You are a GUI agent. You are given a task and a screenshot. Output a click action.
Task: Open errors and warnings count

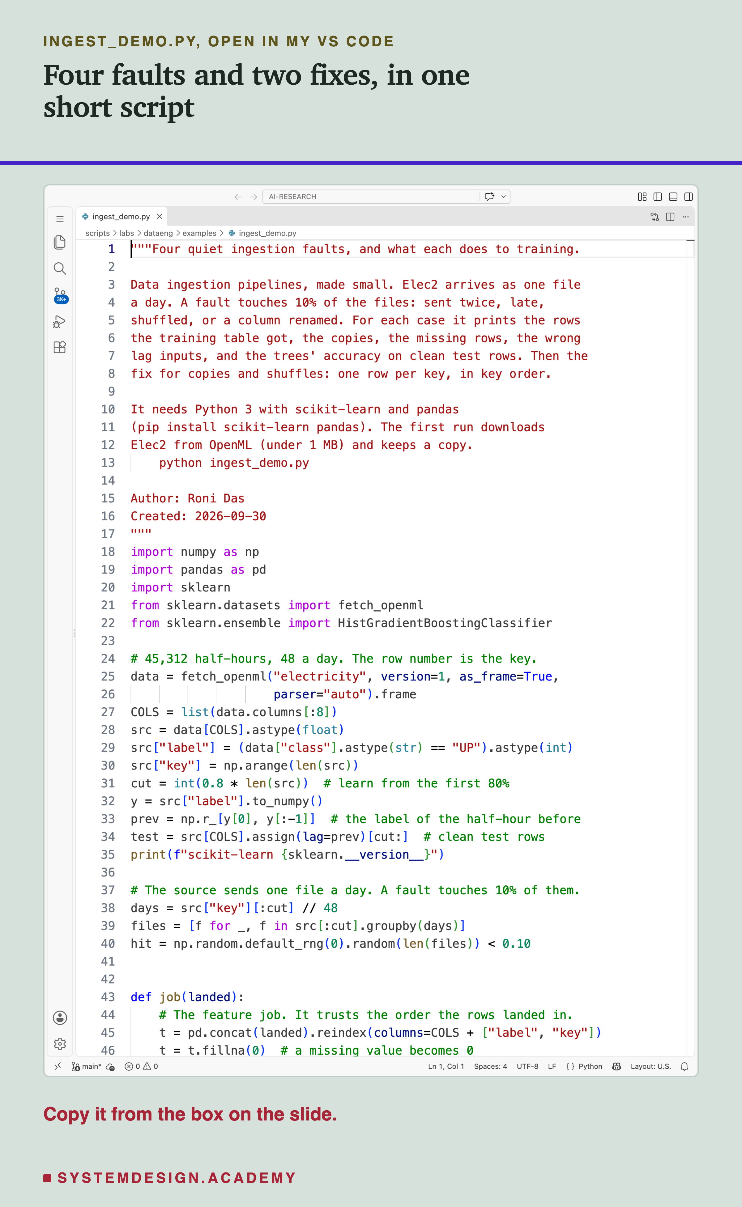point(141,1066)
